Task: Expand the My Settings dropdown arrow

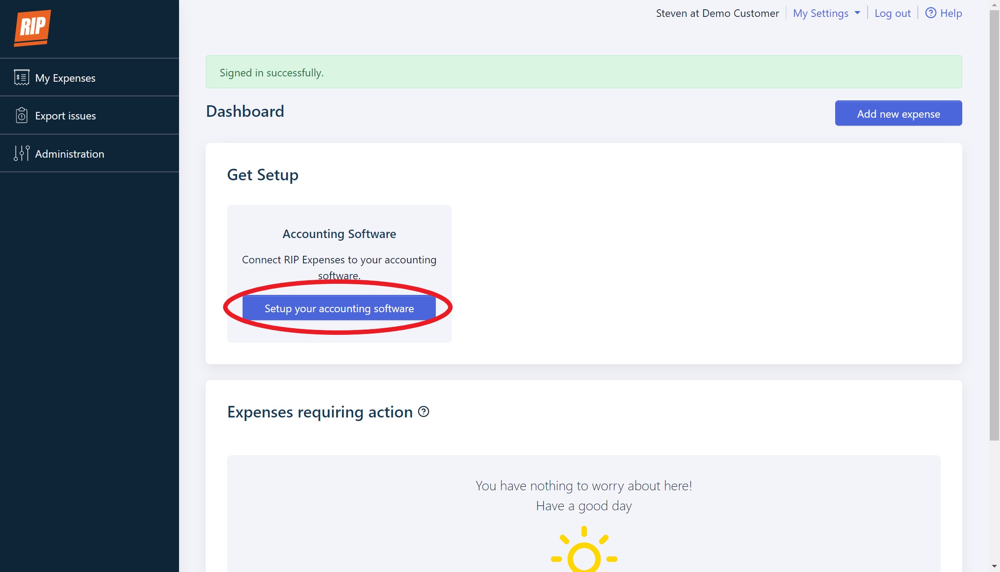Action: tap(857, 13)
